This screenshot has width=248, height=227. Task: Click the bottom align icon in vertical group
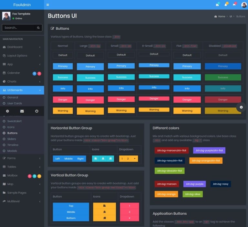pos(104,218)
